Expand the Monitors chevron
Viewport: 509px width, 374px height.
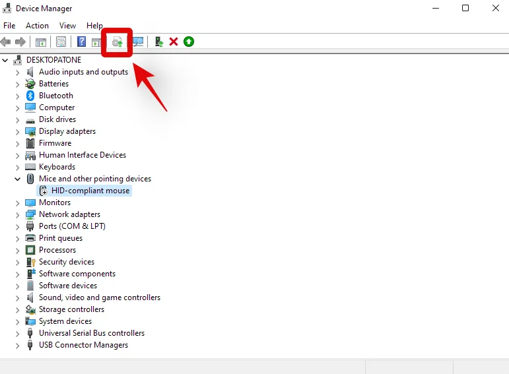coord(18,203)
